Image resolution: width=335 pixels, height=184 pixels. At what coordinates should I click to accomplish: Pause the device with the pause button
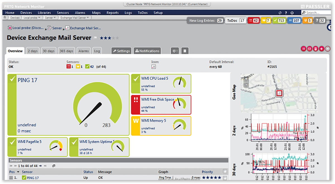303,49
